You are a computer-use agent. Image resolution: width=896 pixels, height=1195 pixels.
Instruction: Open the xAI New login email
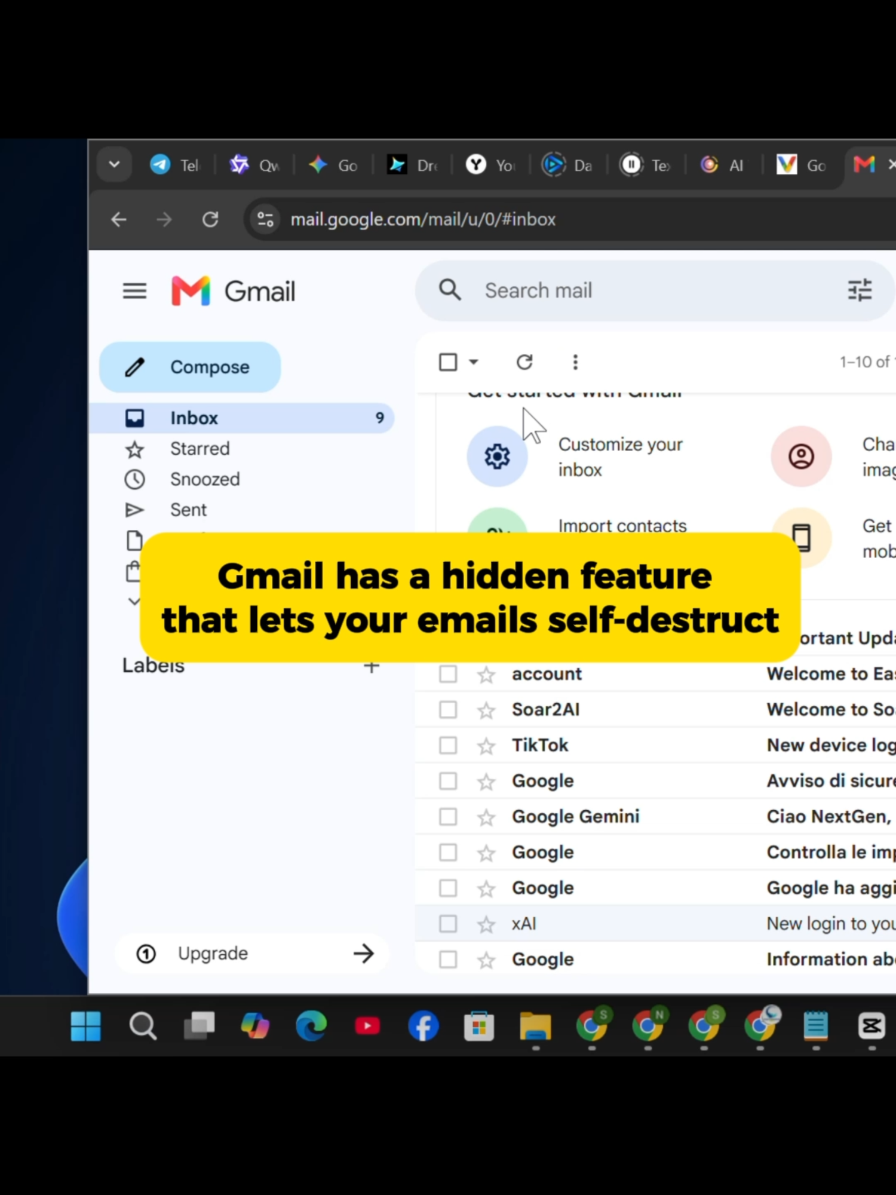pyautogui.click(x=656, y=924)
